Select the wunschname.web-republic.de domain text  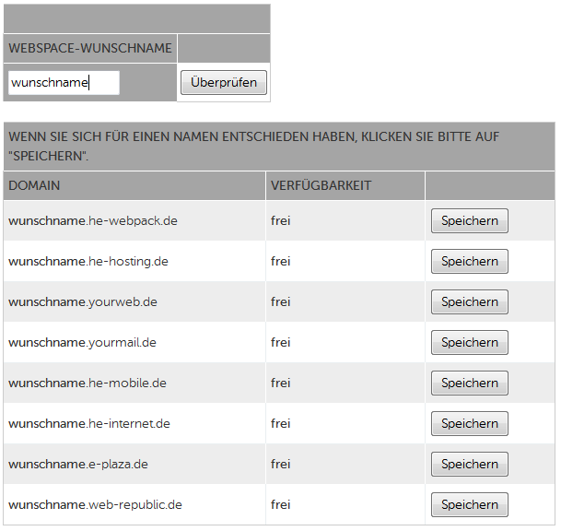point(96,505)
